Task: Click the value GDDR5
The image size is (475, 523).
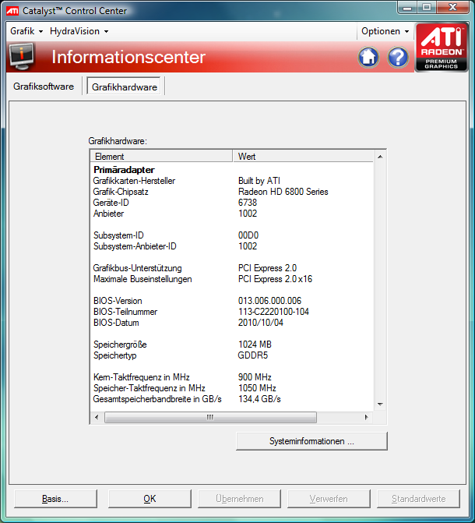Action: (252, 355)
